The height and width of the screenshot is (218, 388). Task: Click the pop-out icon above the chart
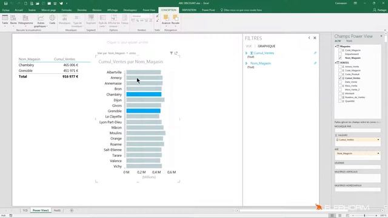[x=176, y=53]
